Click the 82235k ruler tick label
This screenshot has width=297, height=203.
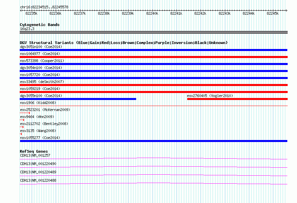point(31,13)
